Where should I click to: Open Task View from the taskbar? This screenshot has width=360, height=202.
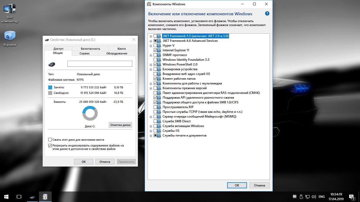pyautogui.click(x=19, y=196)
